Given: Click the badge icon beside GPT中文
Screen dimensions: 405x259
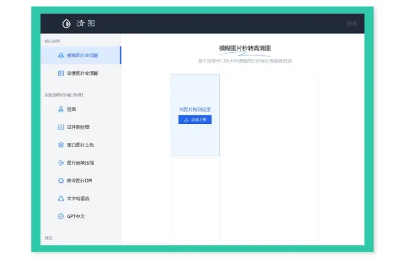Looking at the screenshot, I should (61, 216).
